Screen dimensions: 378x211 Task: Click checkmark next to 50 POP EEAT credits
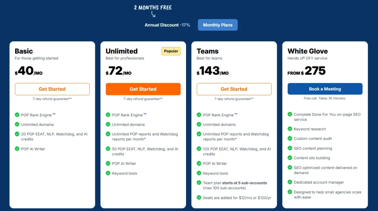pos(108,149)
